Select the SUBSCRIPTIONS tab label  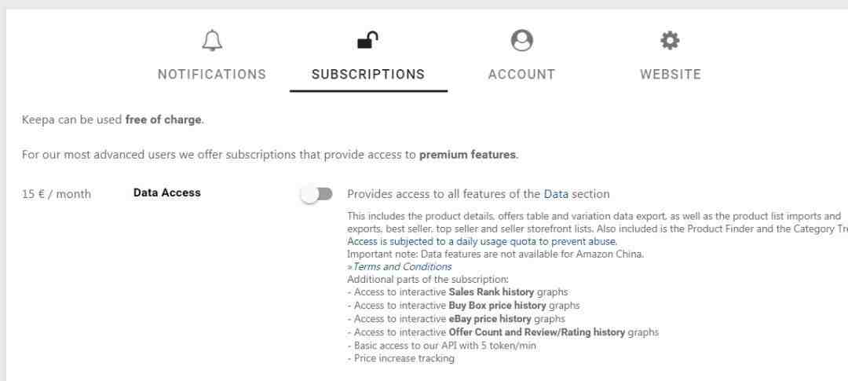tap(368, 74)
